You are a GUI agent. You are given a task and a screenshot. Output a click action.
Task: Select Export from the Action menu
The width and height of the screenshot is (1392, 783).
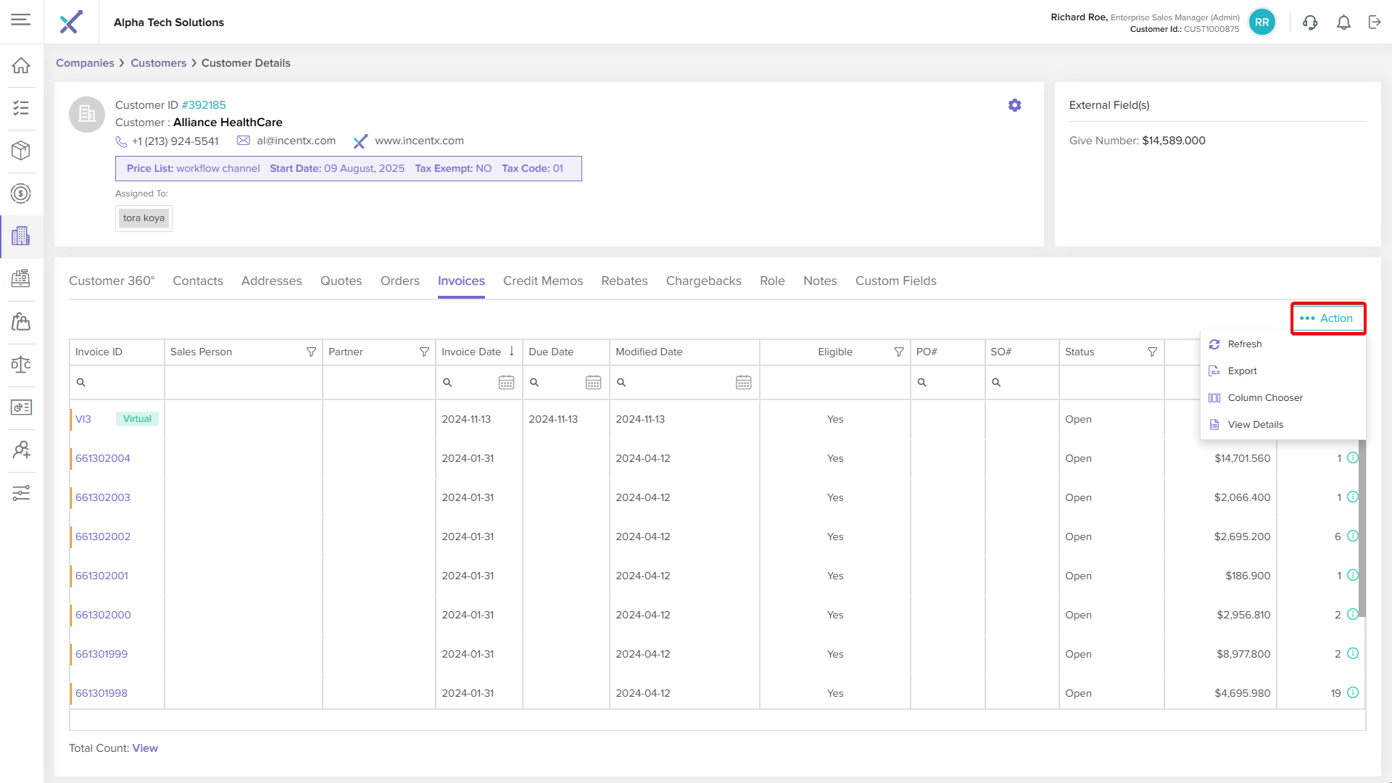tap(1242, 370)
